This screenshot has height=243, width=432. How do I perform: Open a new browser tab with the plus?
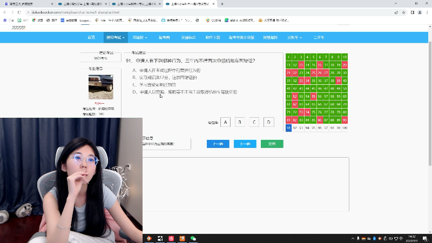tap(222, 4)
